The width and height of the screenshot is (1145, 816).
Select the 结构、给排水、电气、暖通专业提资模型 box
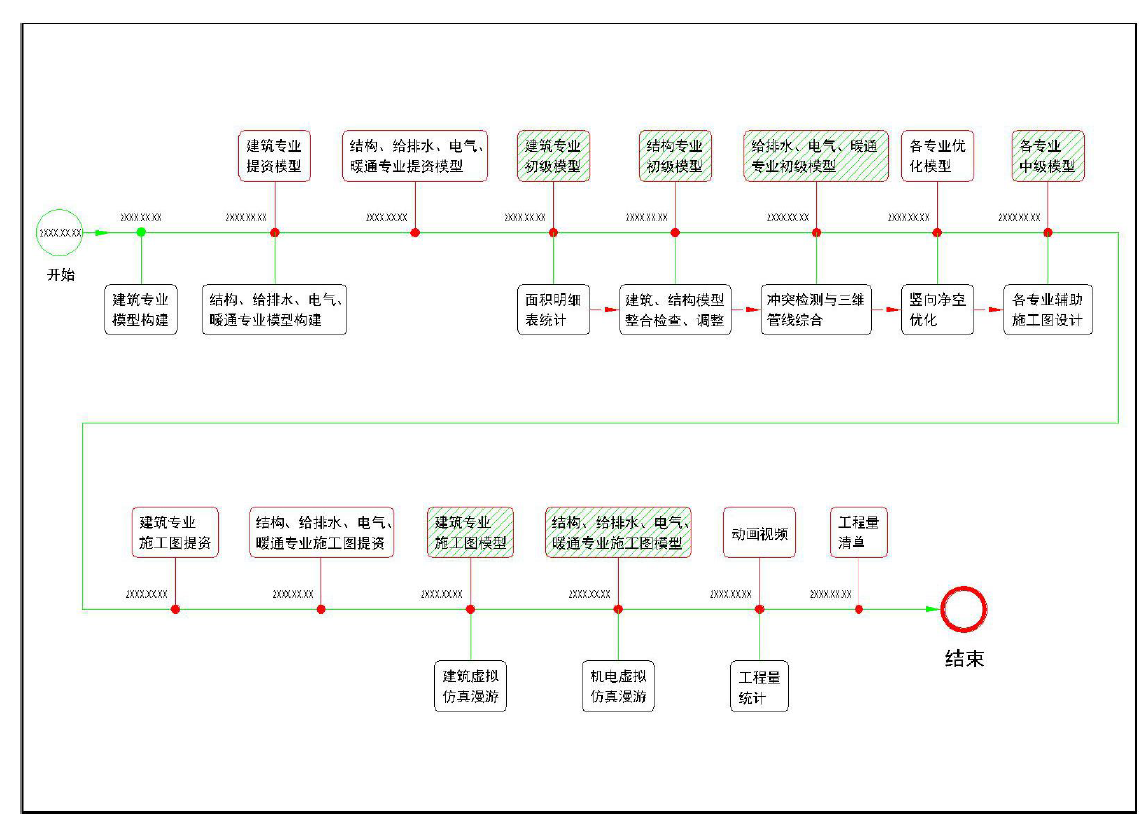(x=415, y=156)
